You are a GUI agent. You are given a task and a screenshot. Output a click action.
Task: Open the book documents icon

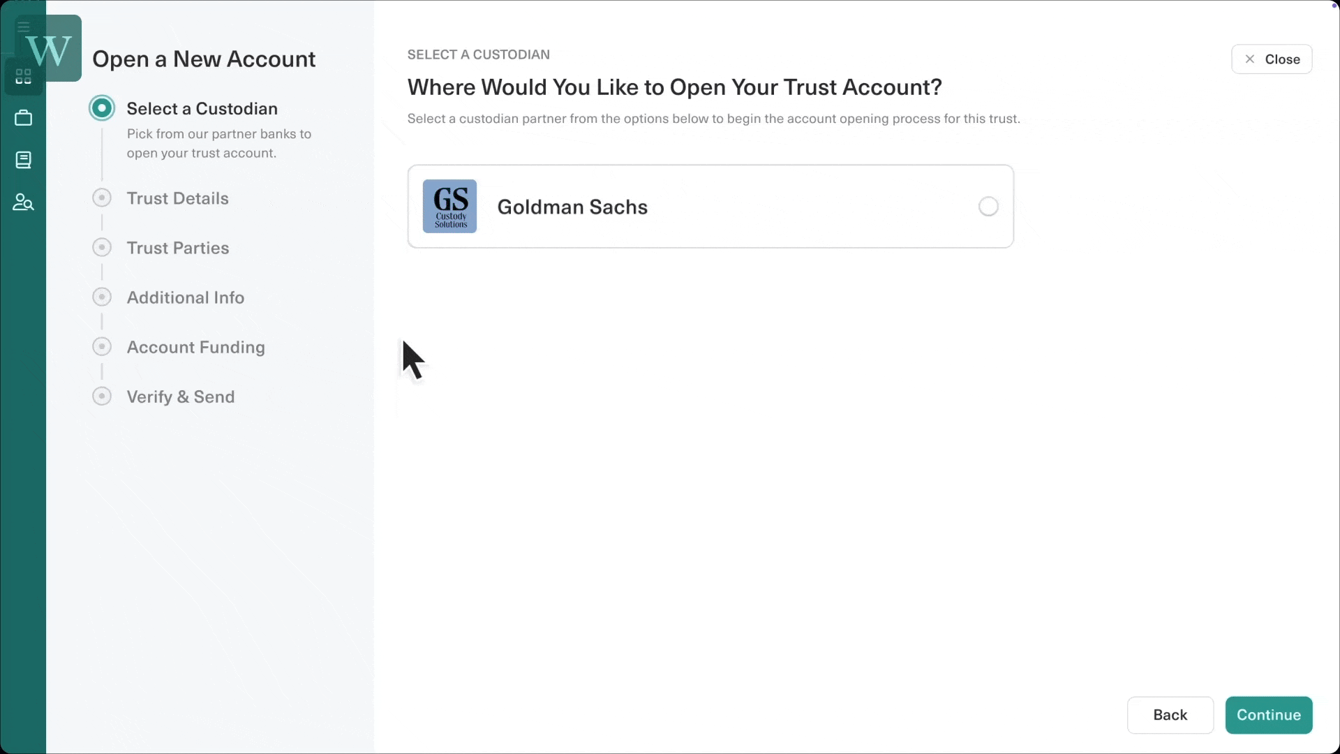click(23, 160)
